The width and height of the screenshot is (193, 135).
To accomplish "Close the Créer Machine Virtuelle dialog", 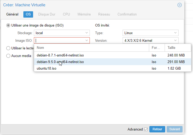I will [x=179, y=5].
